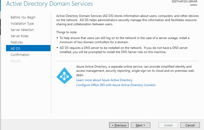Open the Server Selection step
204x130 pixels.
point(22,30)
